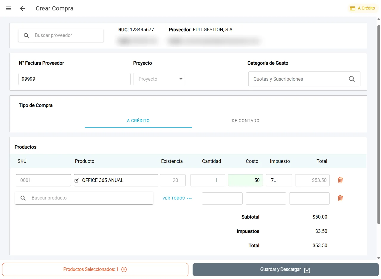Click the OFFICE 365 ANUAL product field
Screen dimensions: 381x279
[x=116, y=180]
